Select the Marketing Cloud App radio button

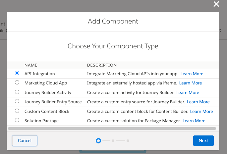click(x=17, y=83)
